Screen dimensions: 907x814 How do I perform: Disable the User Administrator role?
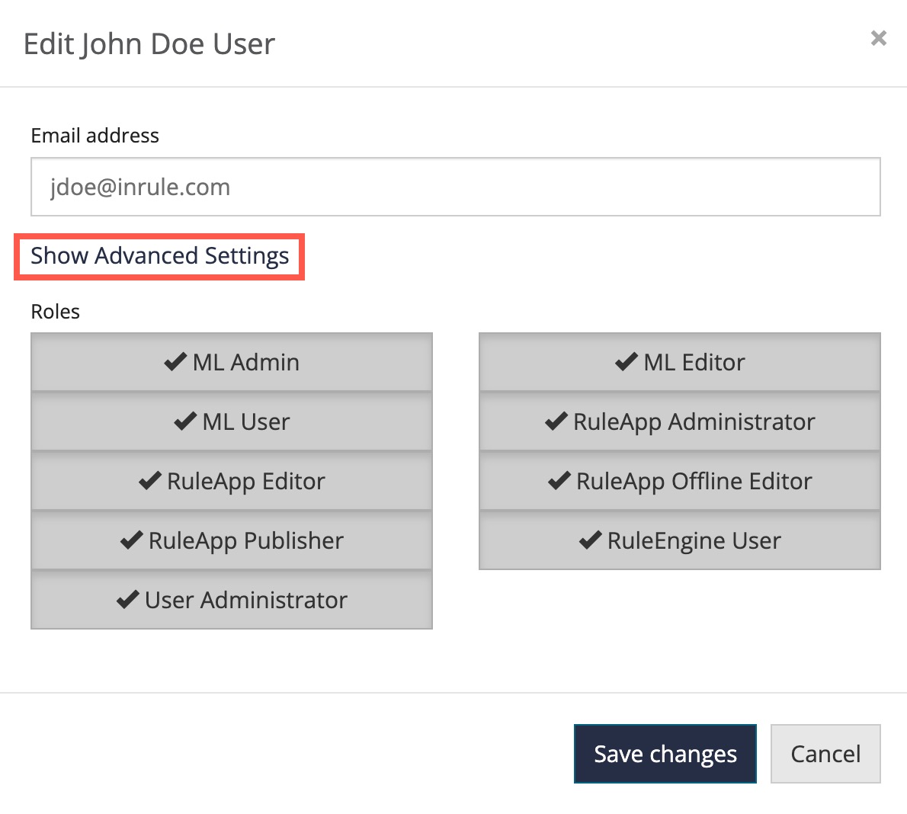click(x=232, y=600)
